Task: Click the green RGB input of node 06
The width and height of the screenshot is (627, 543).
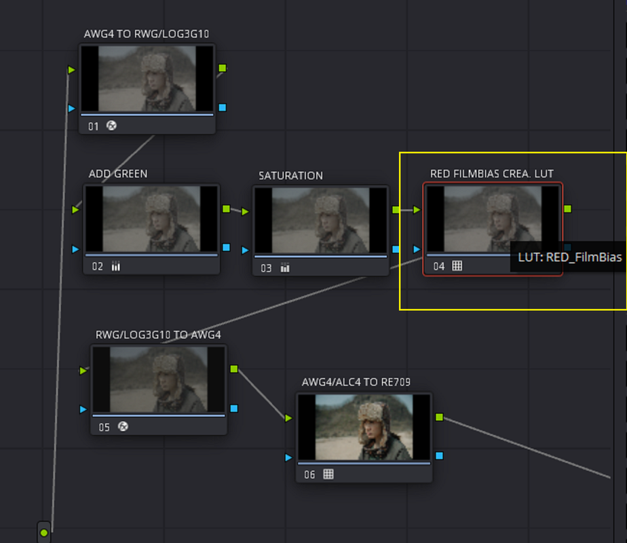Action: pos(288,418)
